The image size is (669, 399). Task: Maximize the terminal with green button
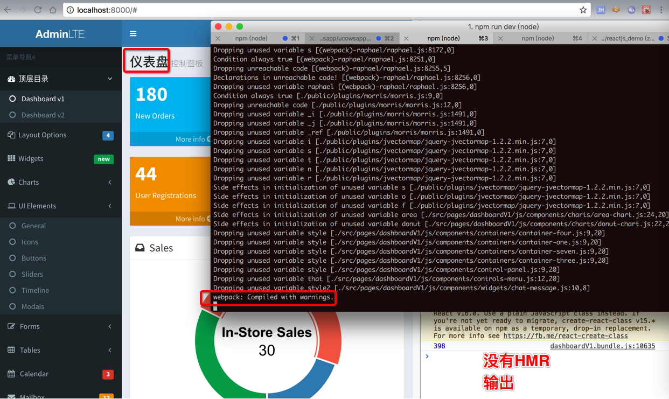pos(240,26)
